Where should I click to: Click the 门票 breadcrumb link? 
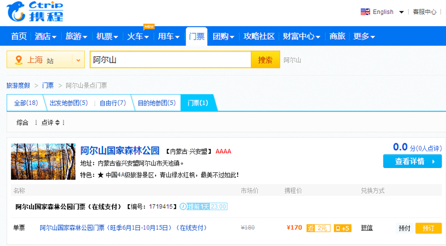48,85
